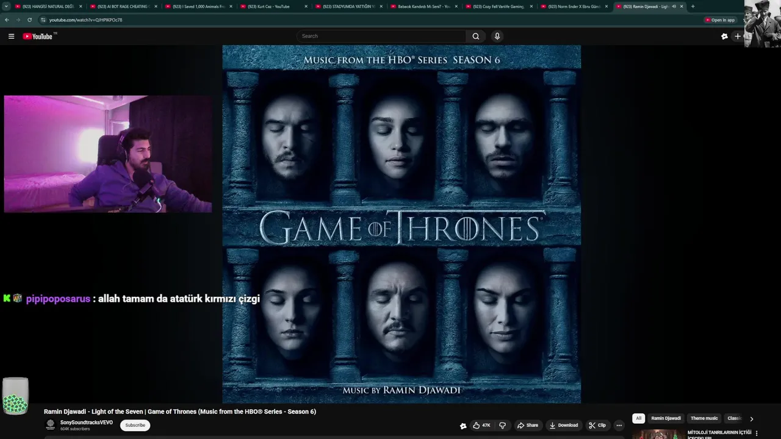This screenshot has width=781, height=439.
Task: Click the streamer webcam overlay
Action: point(108,154)
